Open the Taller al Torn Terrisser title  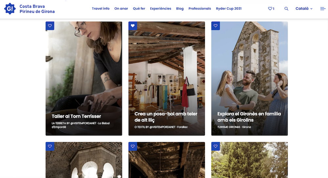(76, 116)
